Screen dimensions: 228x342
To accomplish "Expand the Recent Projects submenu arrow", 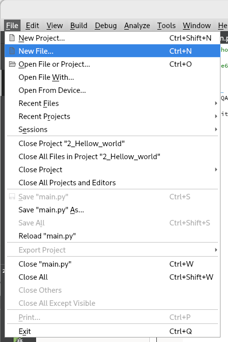I will pyautogui.click(x=216, y=117).
